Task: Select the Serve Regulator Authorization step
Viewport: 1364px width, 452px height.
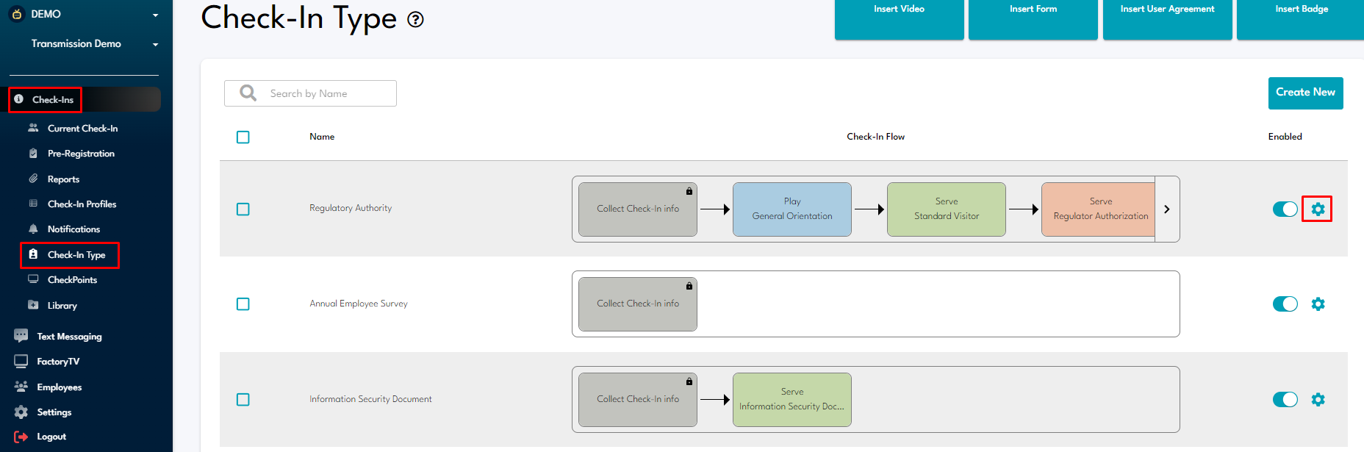Action: [1099, 209]
